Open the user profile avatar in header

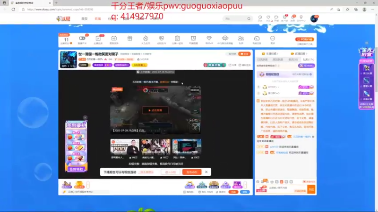click(x=314, y=18)
